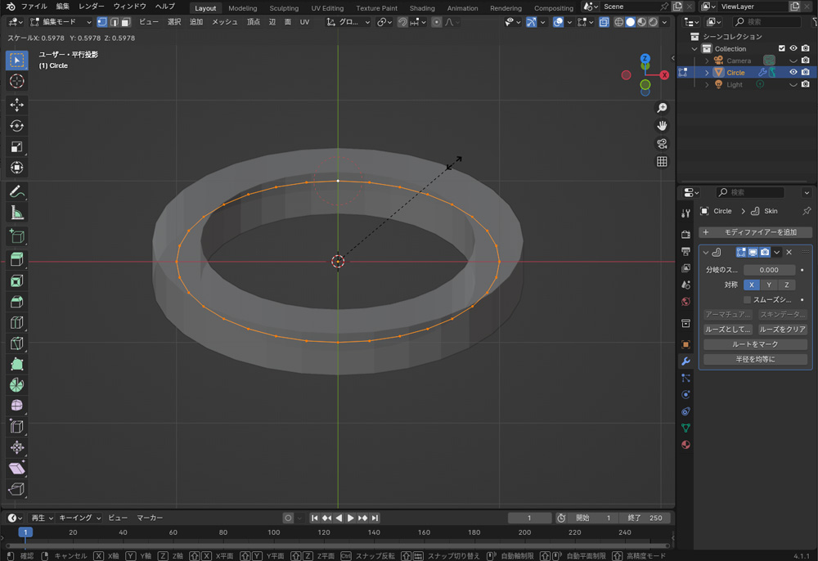The height and width of the screenshot is (561, 818).
Task: Toggle the Y symmetry axis button
Action: [x=769, y=285]
